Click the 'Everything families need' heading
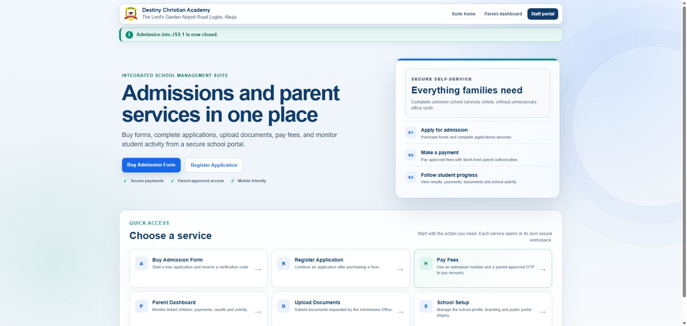The height and width of the screenshot is (326, 687). pyautogui.click(x=467, y=90)
